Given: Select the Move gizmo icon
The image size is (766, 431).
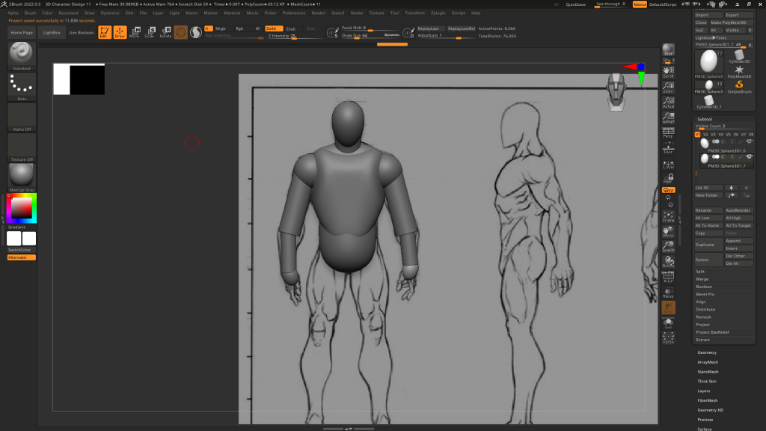Looking at the screenshot, I should 134,32.
